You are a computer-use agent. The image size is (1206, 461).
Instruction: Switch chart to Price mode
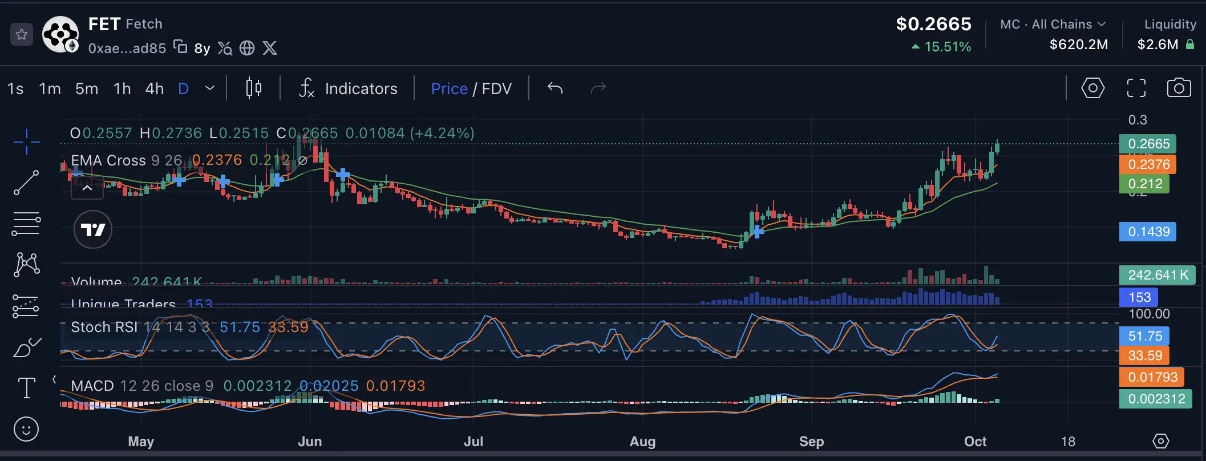click(449, 89)
